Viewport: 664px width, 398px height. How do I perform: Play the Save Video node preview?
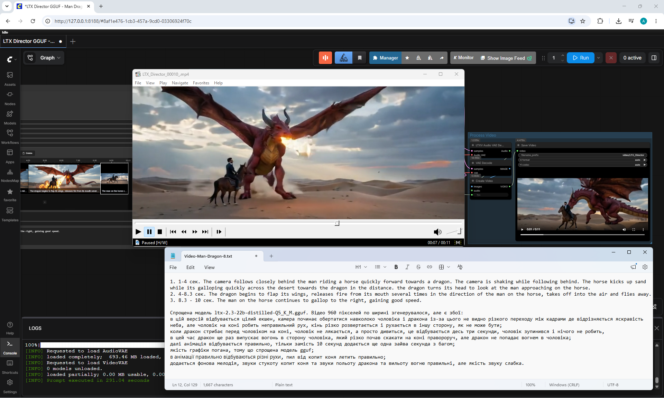(522, 229)
